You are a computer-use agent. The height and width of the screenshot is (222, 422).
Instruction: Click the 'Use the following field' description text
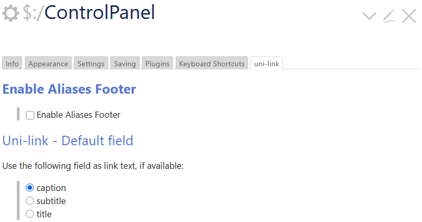click(93, 166)
